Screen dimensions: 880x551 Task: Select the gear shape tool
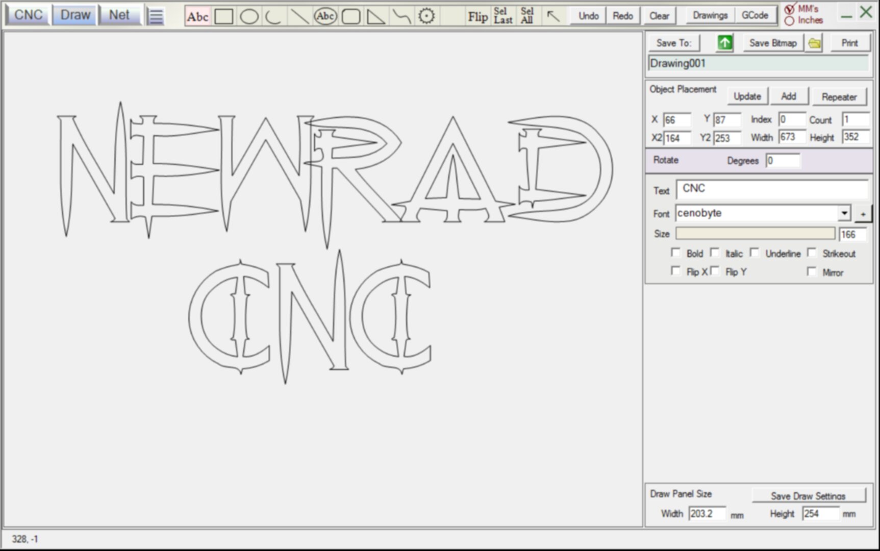pos(426,16)
